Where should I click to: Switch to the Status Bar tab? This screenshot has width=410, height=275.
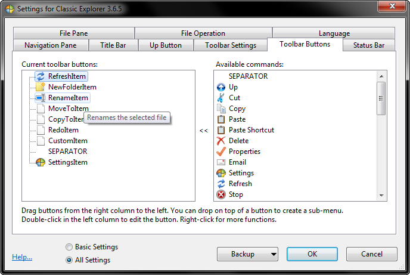click(369, 45)
